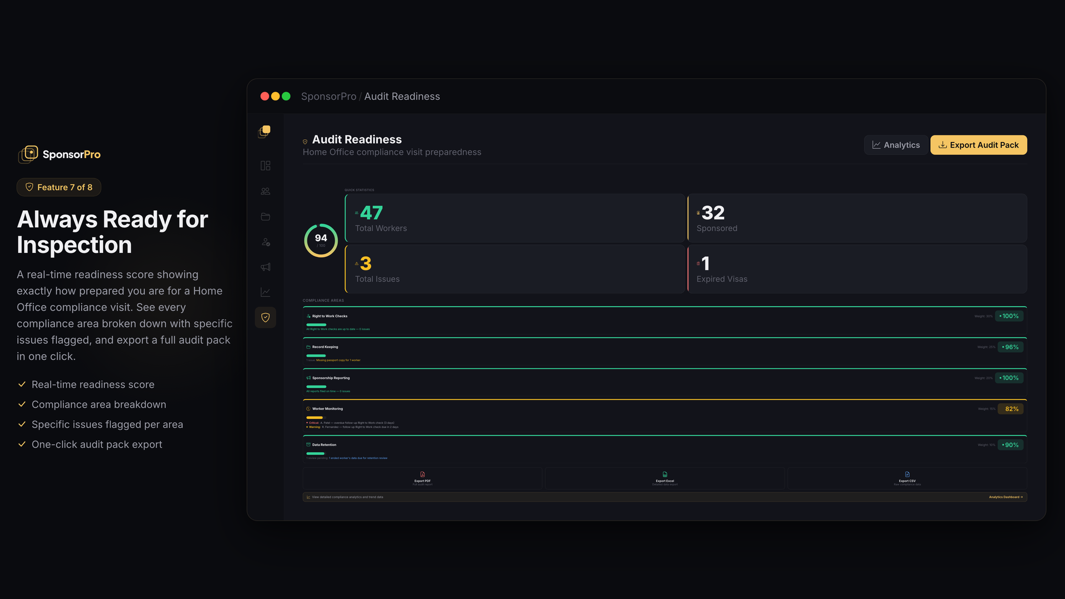Click the SponsorPro logo icon at top left

(27, 154)
